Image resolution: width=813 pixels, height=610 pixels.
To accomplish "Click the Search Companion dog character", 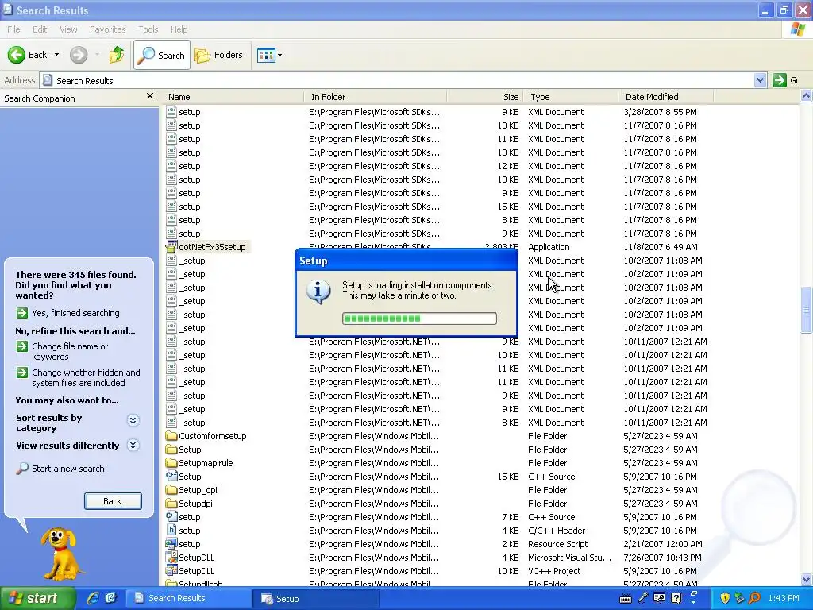I will point(60,554).
